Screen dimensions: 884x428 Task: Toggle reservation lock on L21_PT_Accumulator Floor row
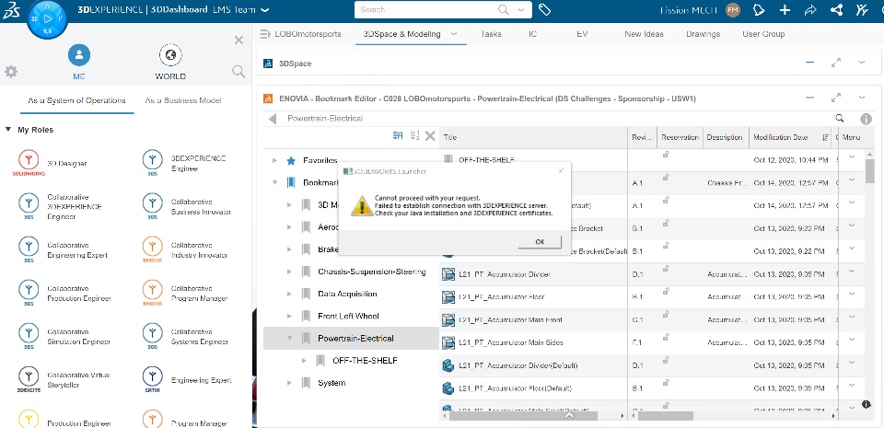click(666, 291)
